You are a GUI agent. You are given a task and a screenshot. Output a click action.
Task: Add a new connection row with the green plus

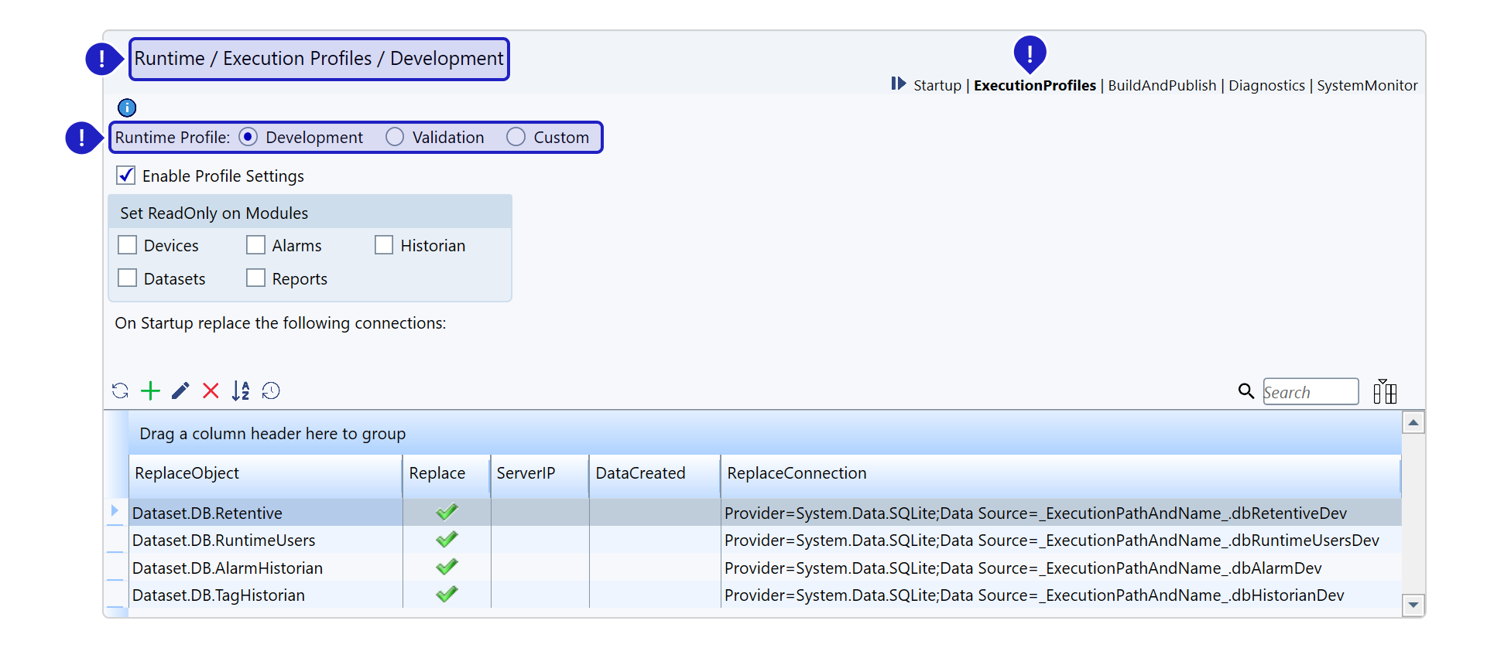click(x=150, y=391)
